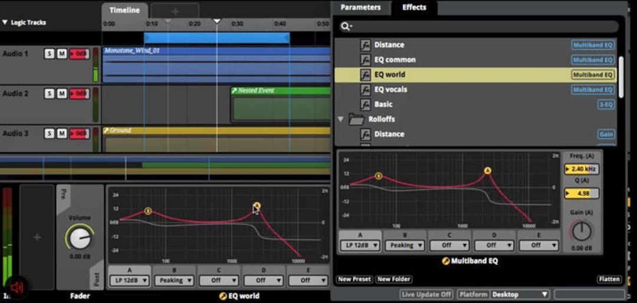Select the EQ common preset row
This screenshot has height=303, width=637.
(475, 60)
